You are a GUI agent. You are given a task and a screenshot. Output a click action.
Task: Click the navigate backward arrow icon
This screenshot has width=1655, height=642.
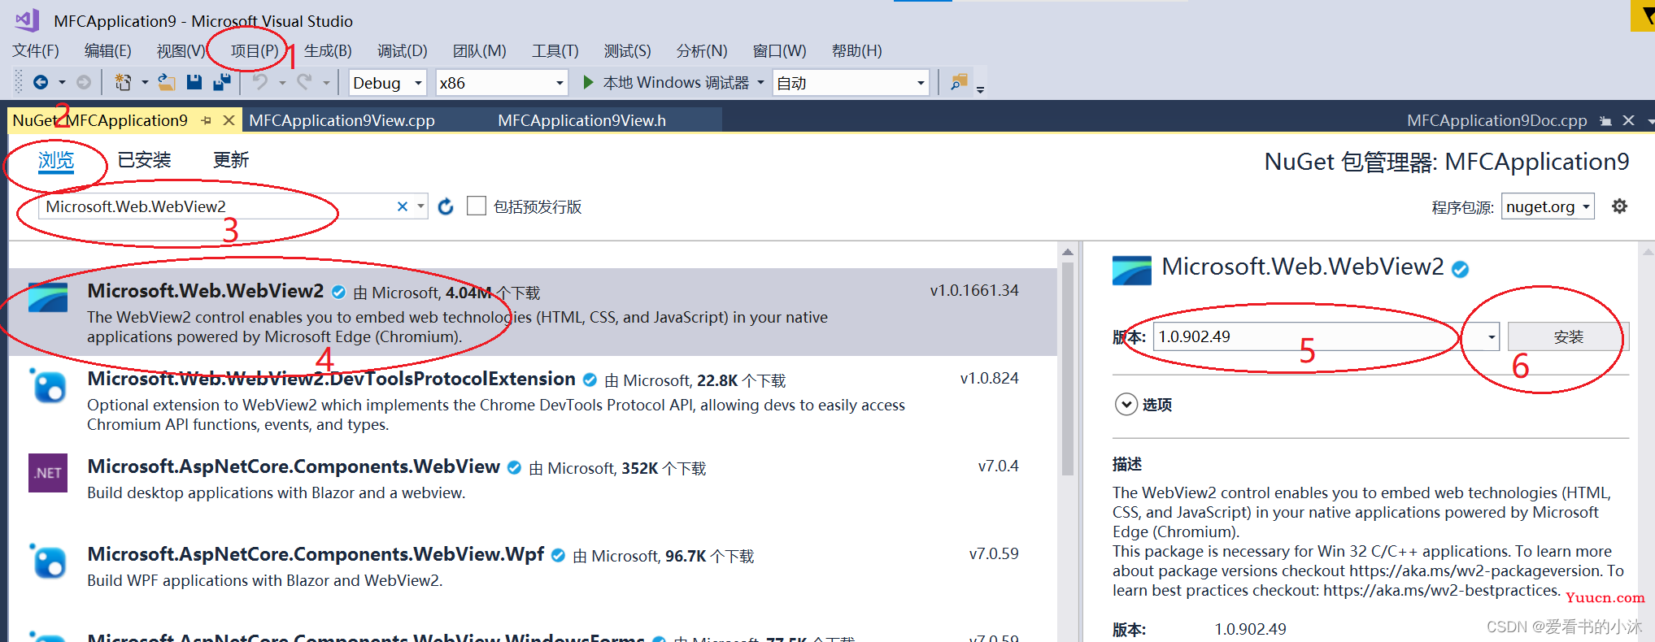(40, 82)
